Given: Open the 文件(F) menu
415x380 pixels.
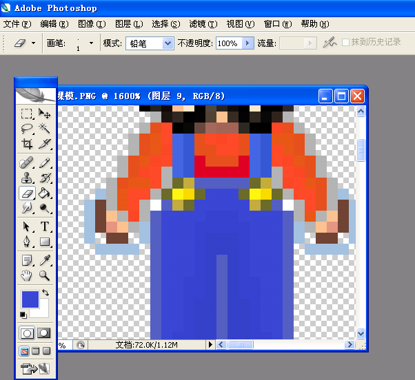Looking at the screenshot, I should point(17,24).
